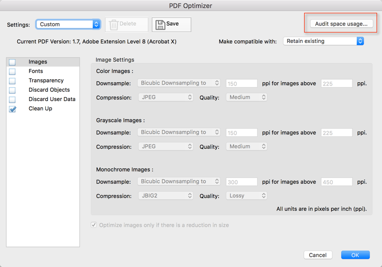Open Grayscale Images Quality dropdown
382x267 pixels.
[246, 146]
